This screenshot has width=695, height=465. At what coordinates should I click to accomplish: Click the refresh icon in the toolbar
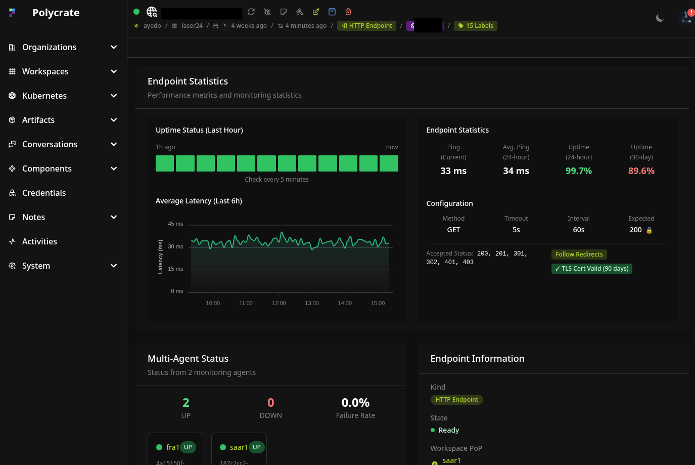[251, 11]
